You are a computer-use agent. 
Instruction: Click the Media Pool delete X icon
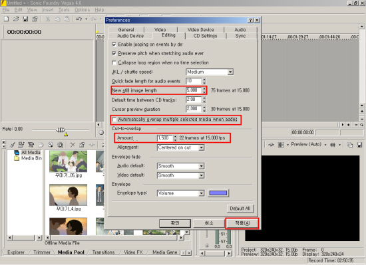[73, 145]
